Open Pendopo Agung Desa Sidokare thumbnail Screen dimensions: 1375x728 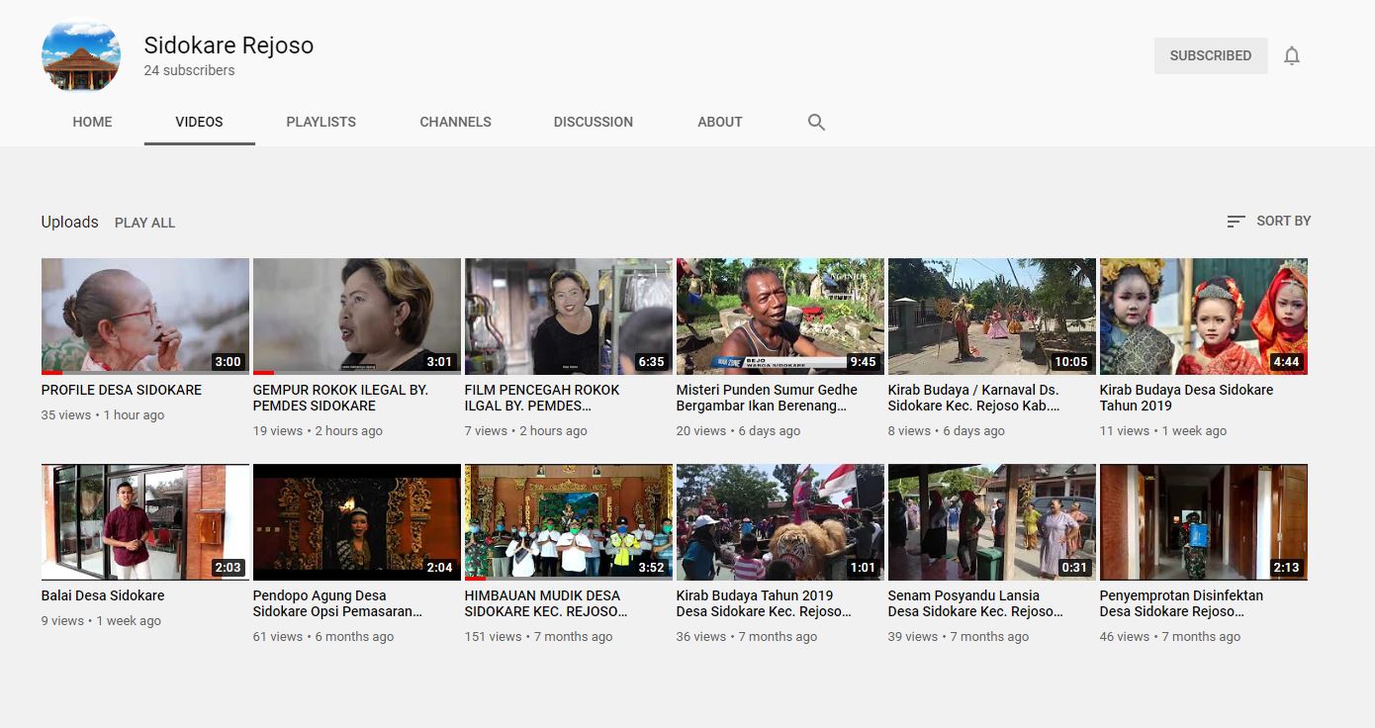click(356, 521)
